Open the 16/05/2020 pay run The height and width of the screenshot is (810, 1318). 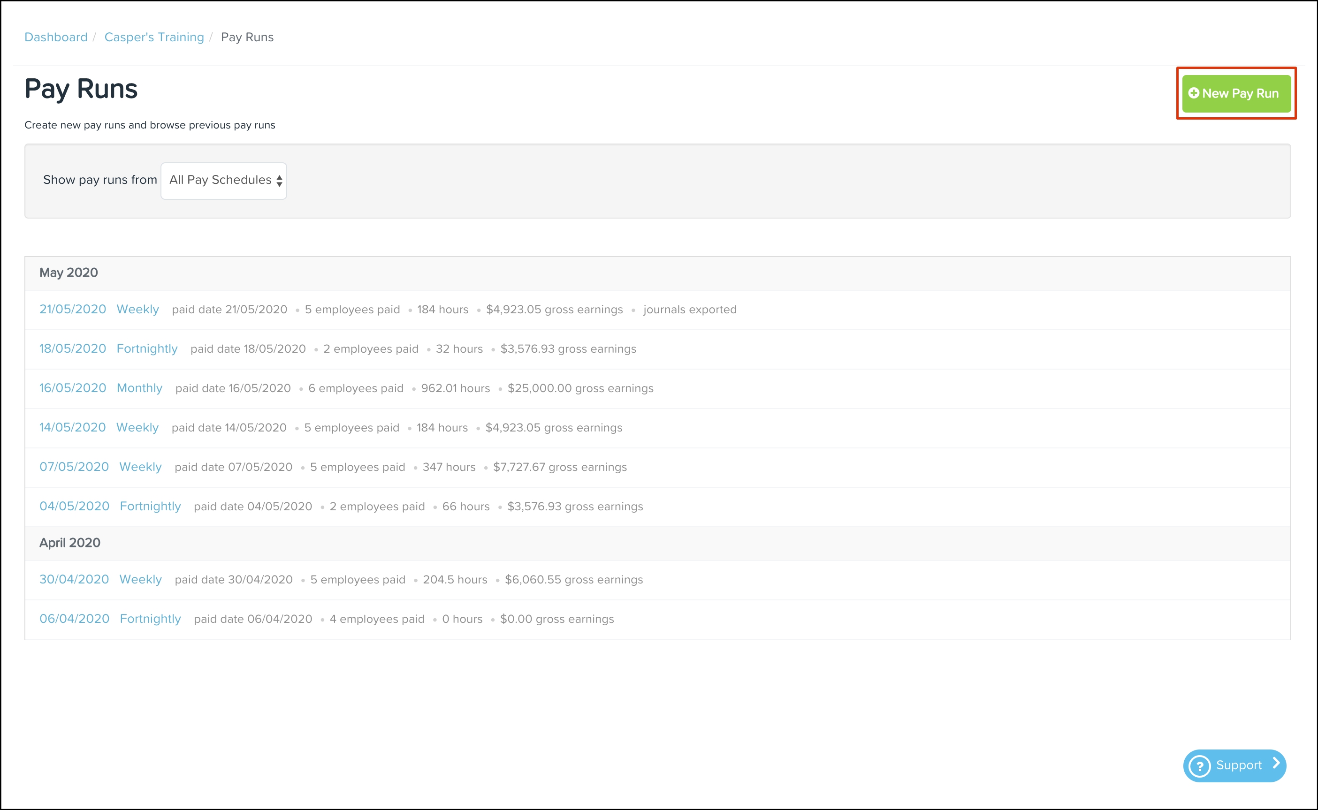click(x=72, y=388)
